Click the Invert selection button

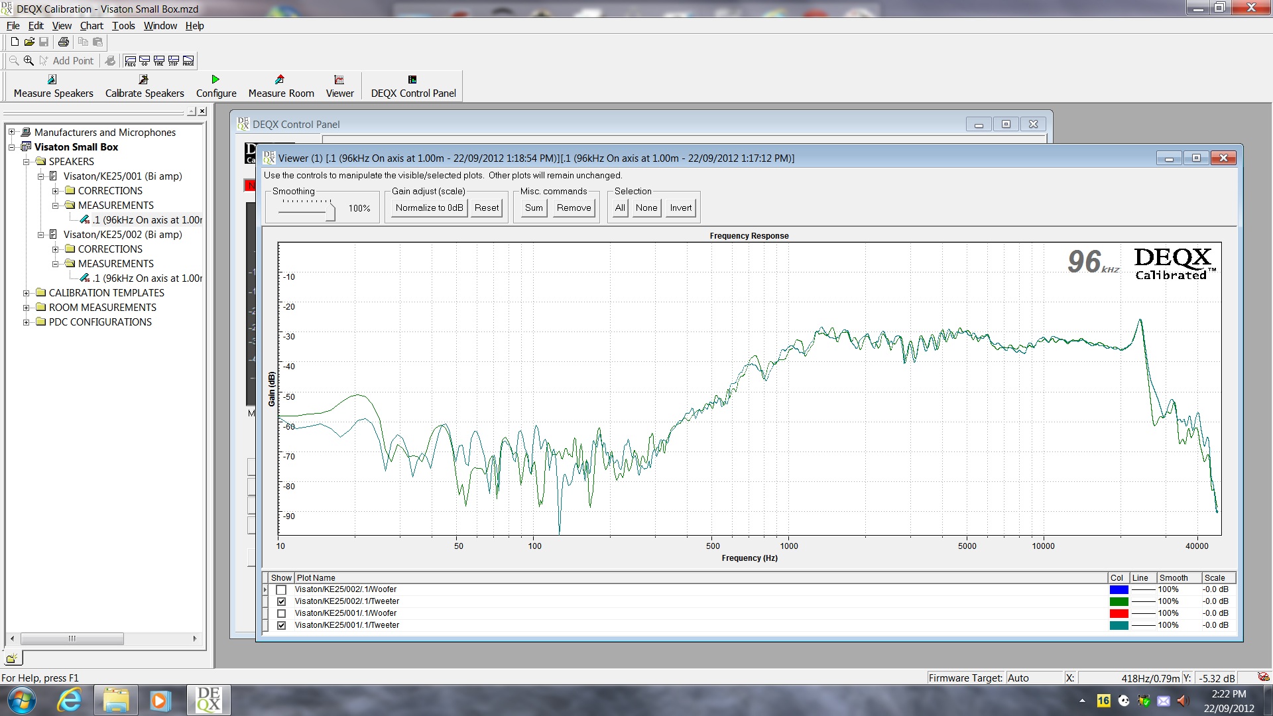pos(681,208)
